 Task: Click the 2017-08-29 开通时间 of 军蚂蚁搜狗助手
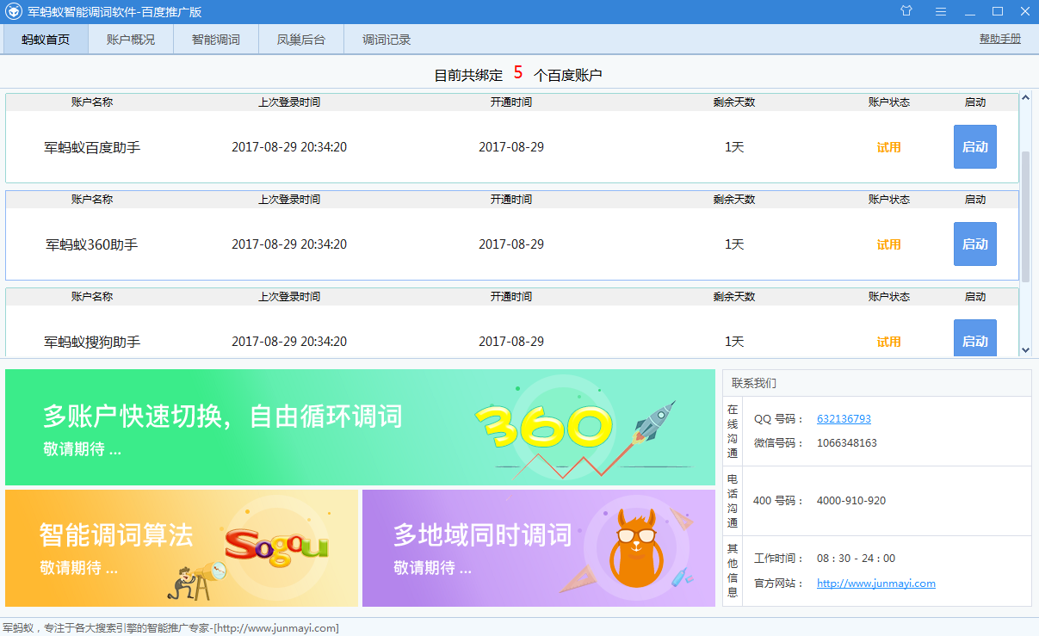pyautogui.click(x=511, y=342)
